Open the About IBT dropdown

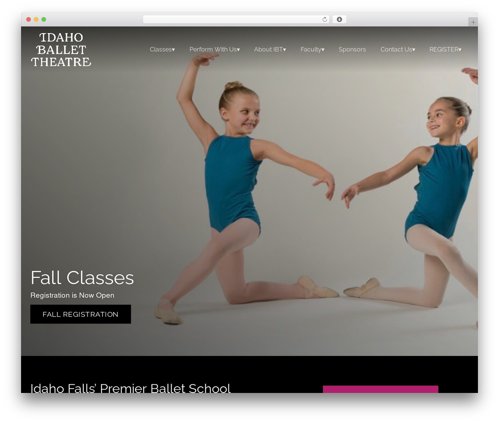[x=270, y=49]
